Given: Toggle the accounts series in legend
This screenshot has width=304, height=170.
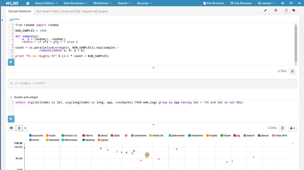Looking at the screenshot, I should [x=37, y=135].
